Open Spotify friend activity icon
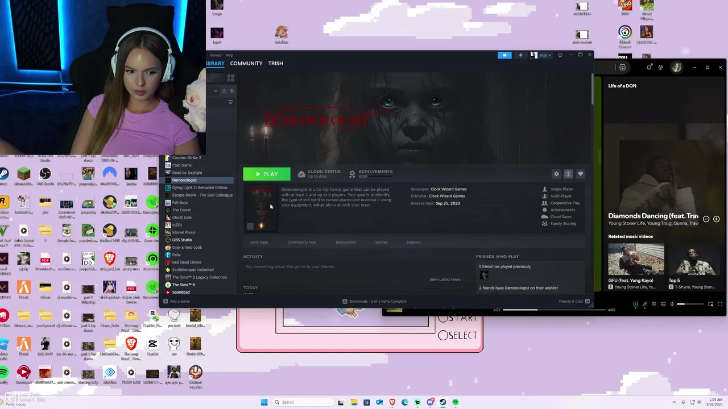The width and height of the screenshot is (728, 409). pos(660,68)
